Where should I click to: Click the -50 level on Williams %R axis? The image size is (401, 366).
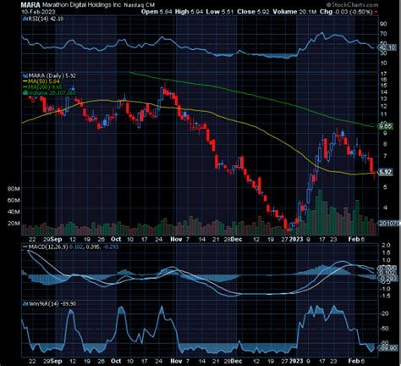pyautogui.click(x=385, y=329)
